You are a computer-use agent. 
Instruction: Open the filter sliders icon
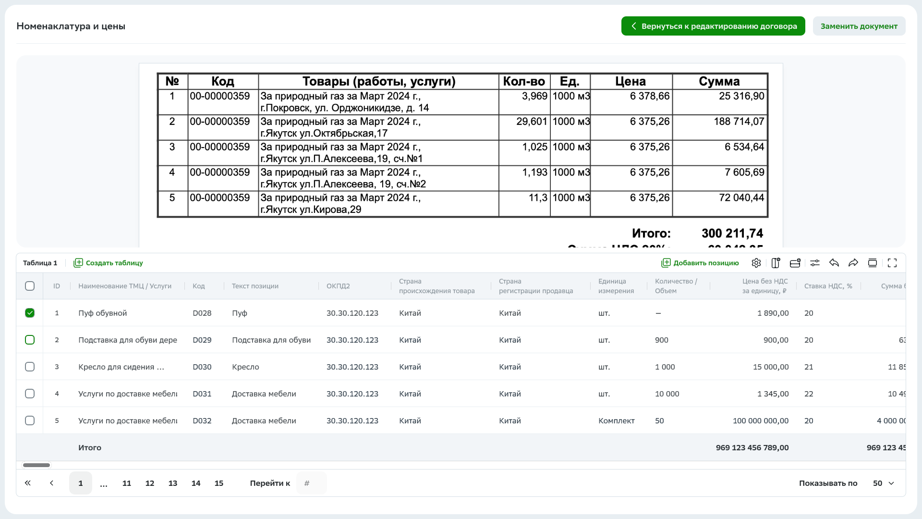pyautogui.click(x=815, y=263)
